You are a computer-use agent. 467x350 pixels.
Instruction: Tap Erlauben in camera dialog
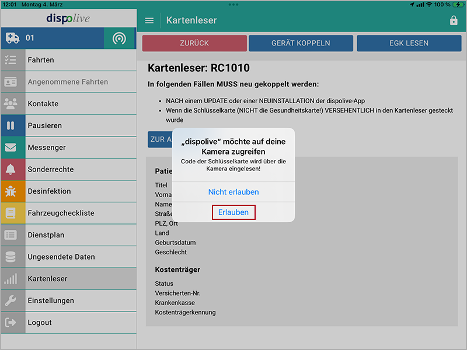[233, 212]
